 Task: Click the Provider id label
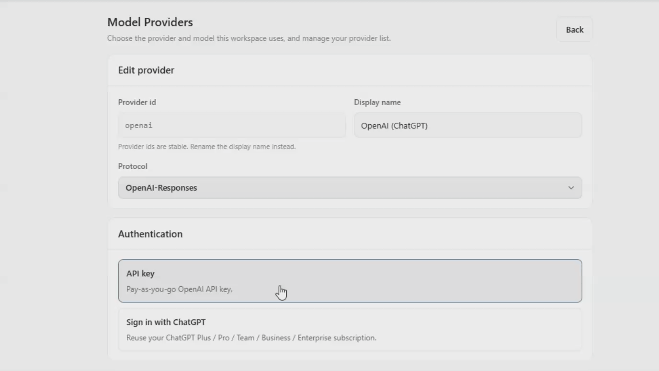click(x=137, y=102)
